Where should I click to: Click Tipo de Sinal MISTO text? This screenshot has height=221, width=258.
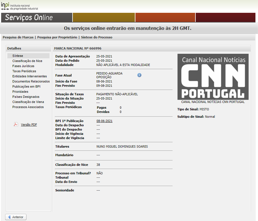coord(193,109)
